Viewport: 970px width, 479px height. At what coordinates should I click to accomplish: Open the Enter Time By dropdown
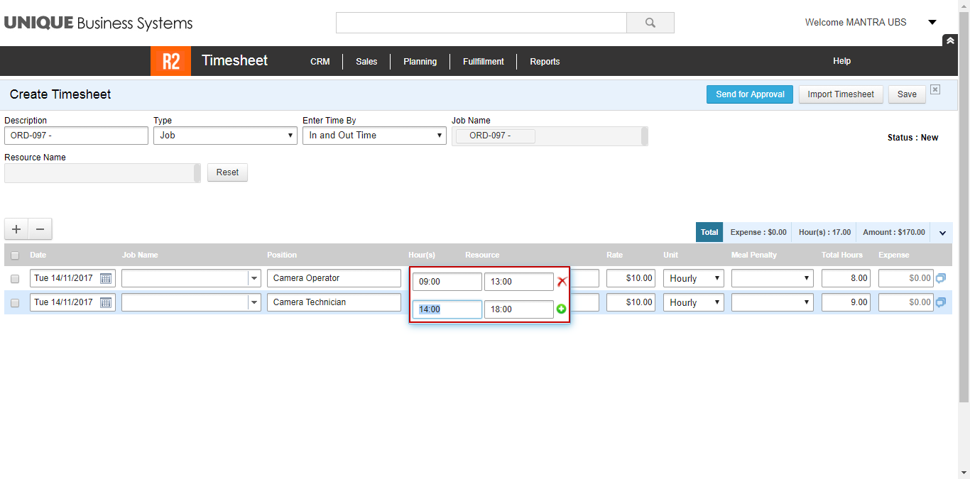(x=374, y=136)
